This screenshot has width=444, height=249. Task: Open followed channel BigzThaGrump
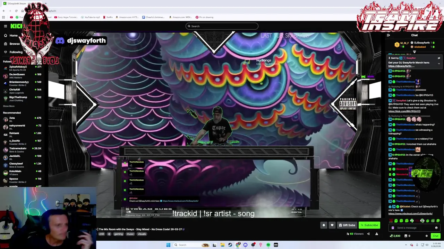click(22, 99)
